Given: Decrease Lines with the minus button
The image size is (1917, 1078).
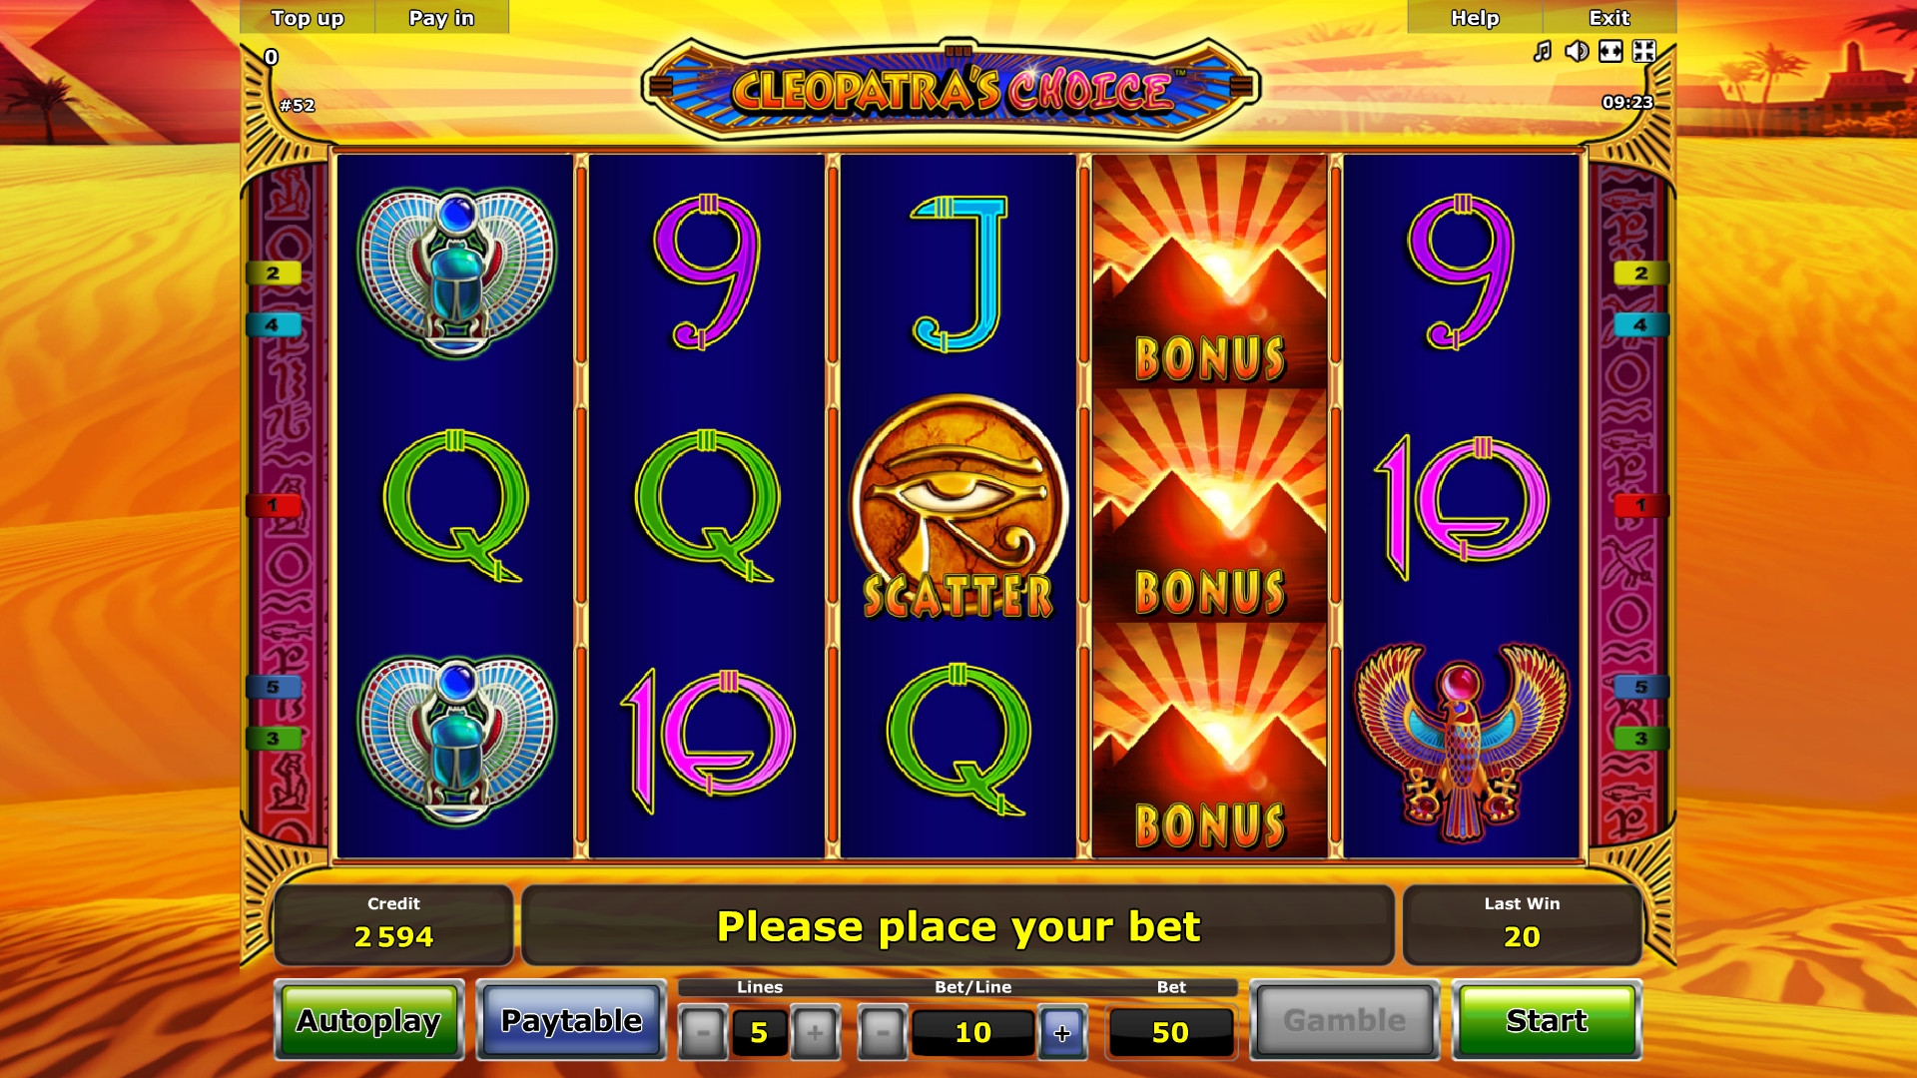Looking at the screenshot, I should pyautogui.click(x=704, y=1032).
